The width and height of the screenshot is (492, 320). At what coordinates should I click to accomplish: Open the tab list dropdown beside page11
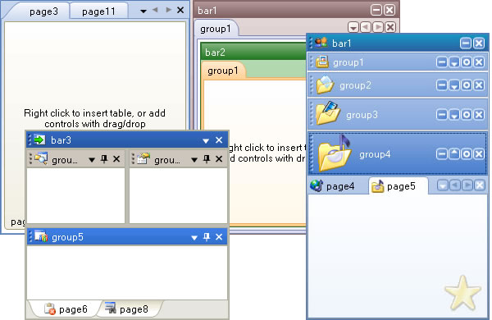pos(143,11)
